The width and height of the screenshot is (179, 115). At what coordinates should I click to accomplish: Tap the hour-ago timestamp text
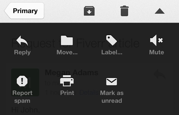point(60,92)
